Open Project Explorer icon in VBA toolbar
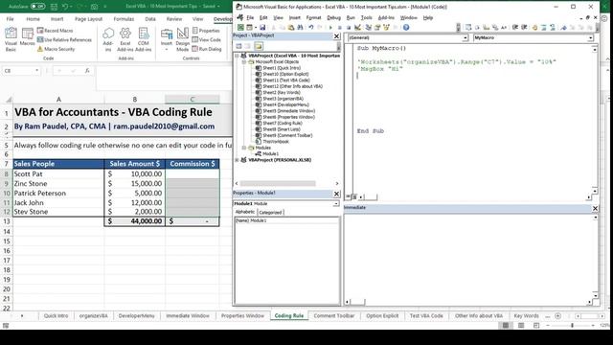 click(x=368, y=28)
